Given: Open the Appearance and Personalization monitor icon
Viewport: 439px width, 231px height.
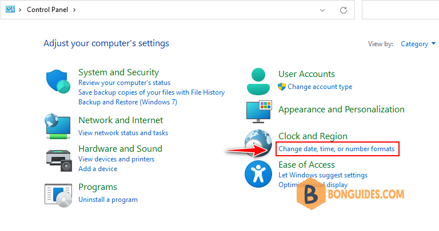Looking at the screenshot, I should tap(259, 112).
